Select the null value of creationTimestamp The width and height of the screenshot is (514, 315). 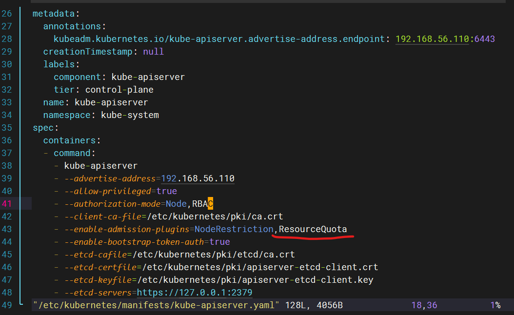tap(153, 52)
